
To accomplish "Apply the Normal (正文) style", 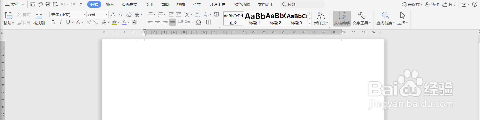I will click(x=234, y=19).
